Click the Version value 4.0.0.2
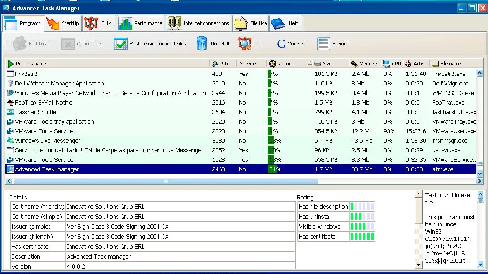 (76, 267)
